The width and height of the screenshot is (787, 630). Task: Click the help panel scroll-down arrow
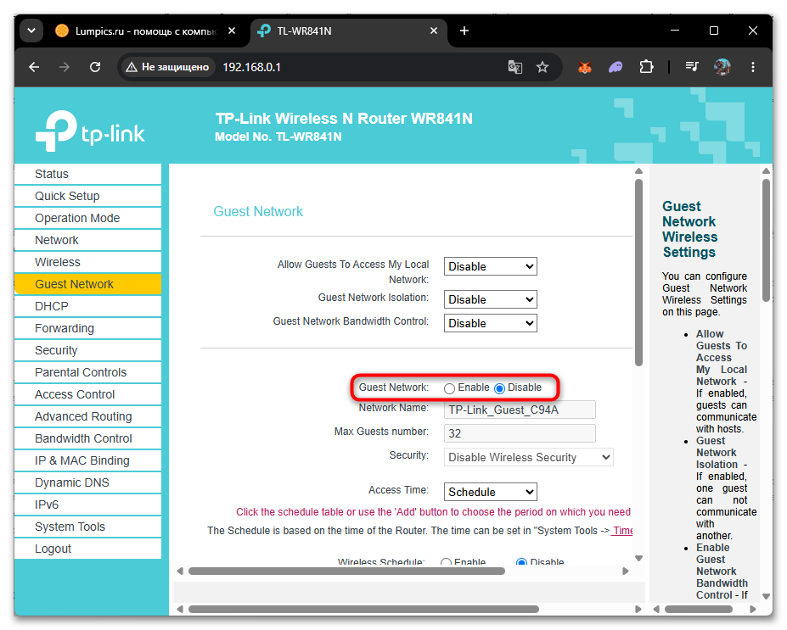pyautogui.click(x=766, y=596)
